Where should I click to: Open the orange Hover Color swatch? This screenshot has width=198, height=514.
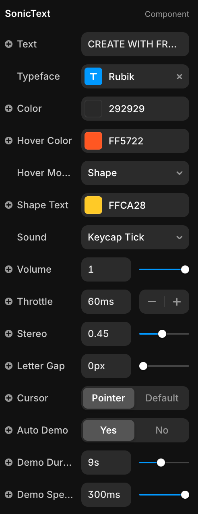[93, 141]
